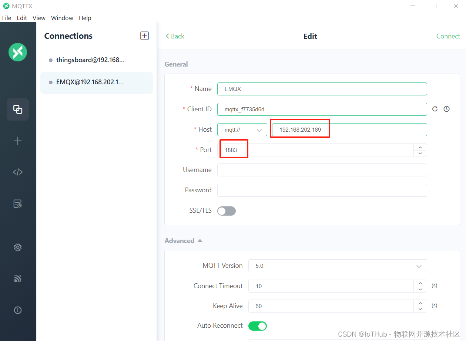Open the View menu
Image resolution: width=466 pixels, height=341 pixels.
pos(39,18)
